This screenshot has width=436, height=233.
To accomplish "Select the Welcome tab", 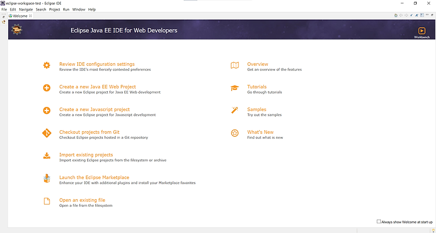I will coord(20,16).
